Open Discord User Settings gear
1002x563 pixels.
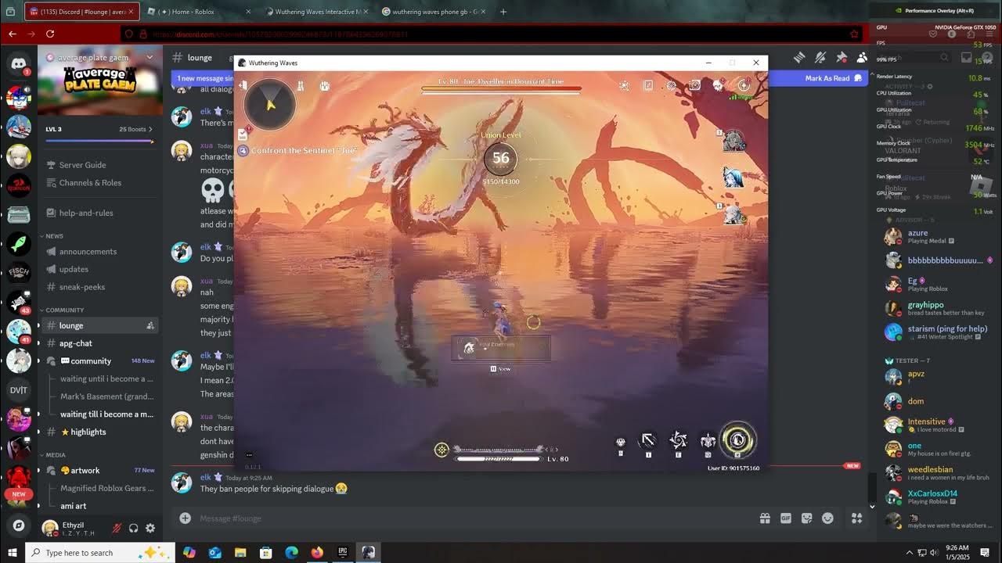(x=150, y=529)
